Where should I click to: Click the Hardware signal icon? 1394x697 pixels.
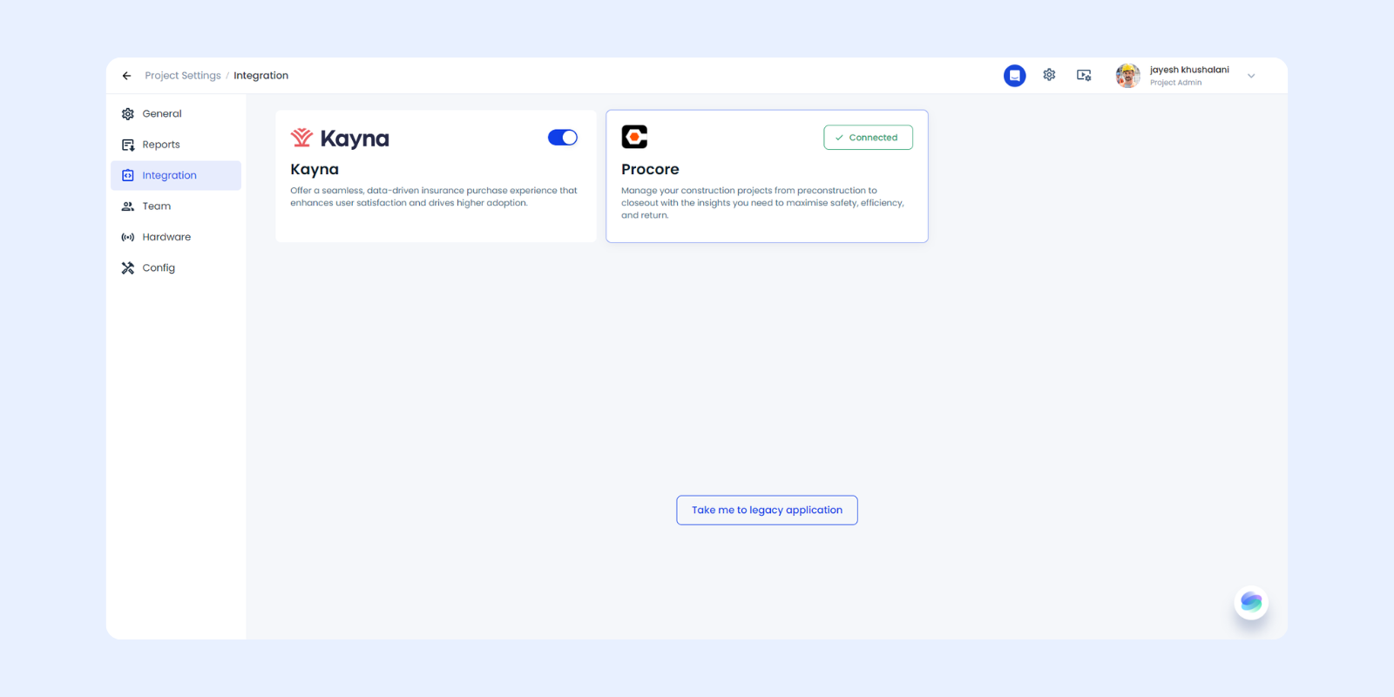(128, 237)
